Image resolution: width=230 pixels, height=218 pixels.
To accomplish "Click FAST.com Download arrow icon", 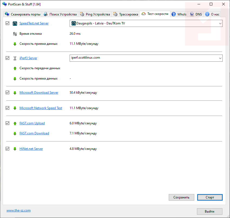I will (15, 134).
